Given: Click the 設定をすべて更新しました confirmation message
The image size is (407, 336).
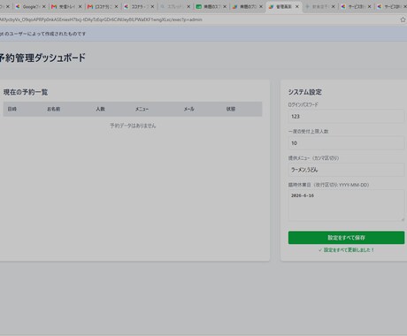Looking at the screenshot, I should pos(346,250).
